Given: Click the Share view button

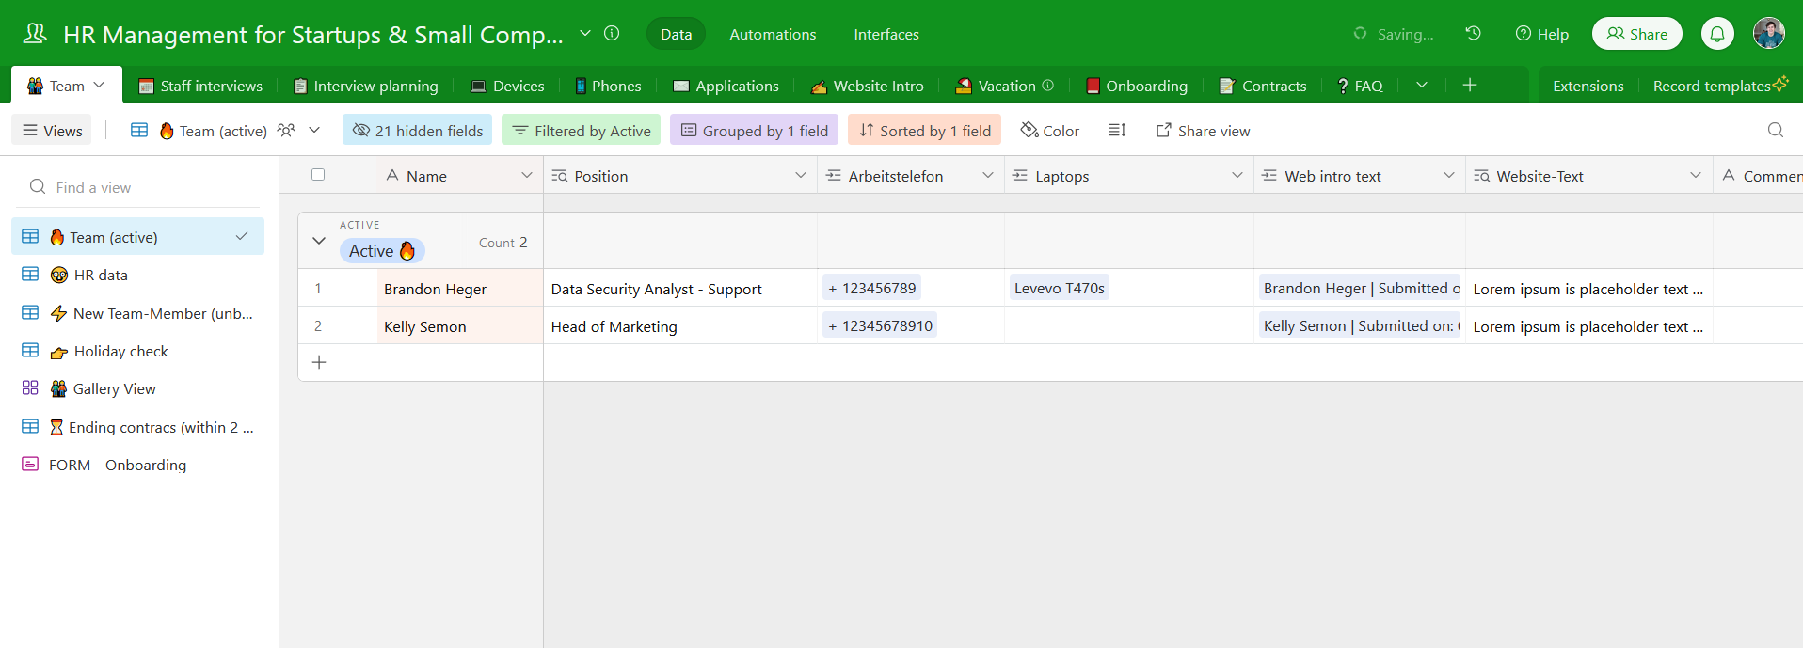Looking at the screenshot, I should click(x=1203, y=131).
